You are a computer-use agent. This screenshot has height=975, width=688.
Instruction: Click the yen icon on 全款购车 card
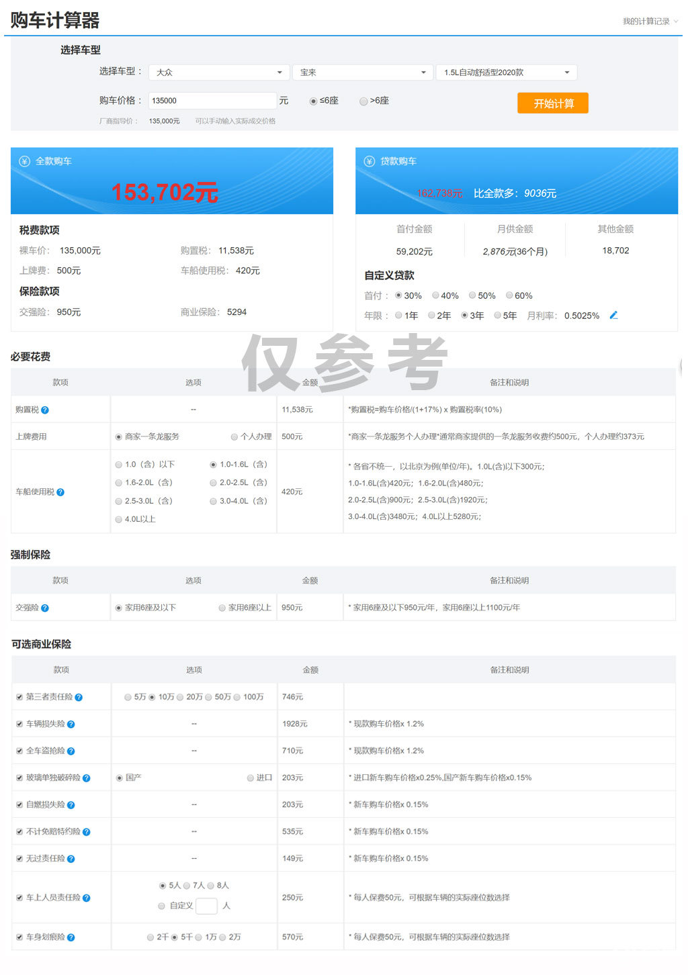[25, 161]
